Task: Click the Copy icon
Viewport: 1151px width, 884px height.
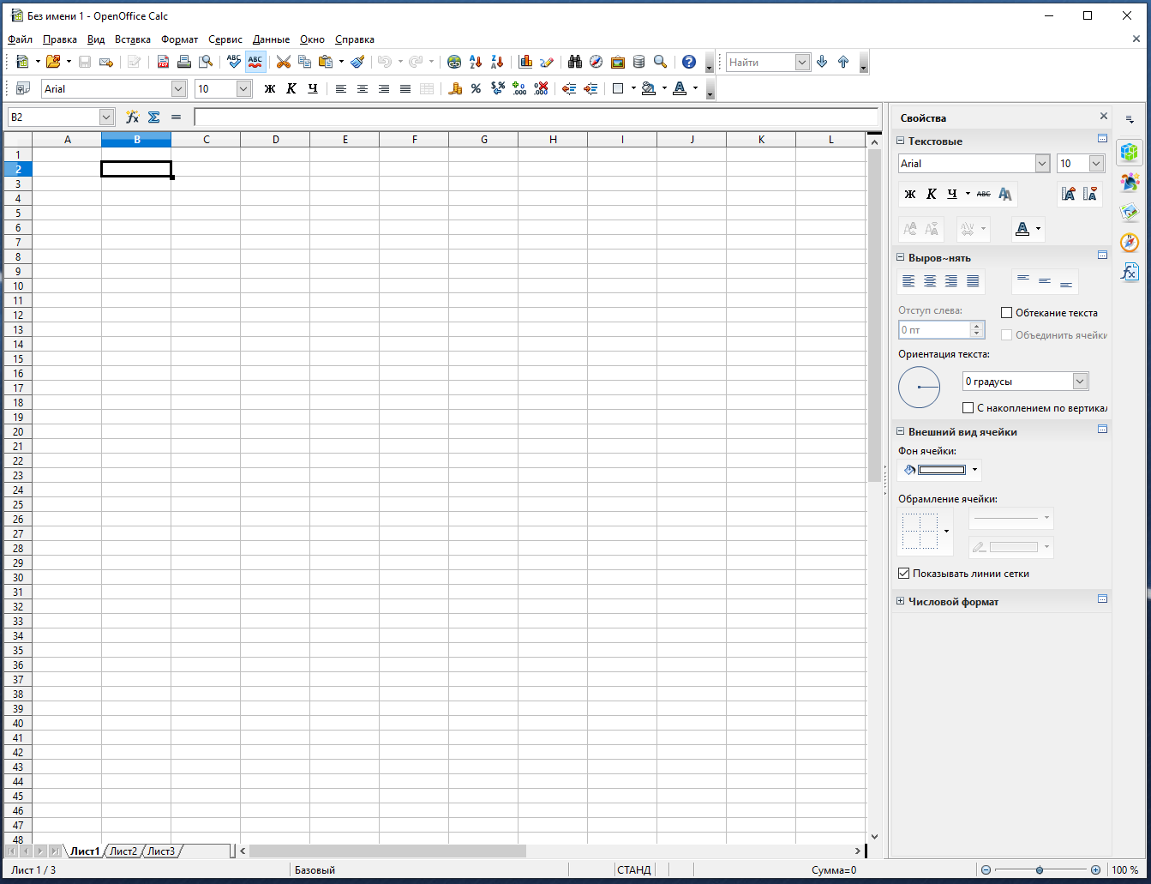Action: (304, 62)
